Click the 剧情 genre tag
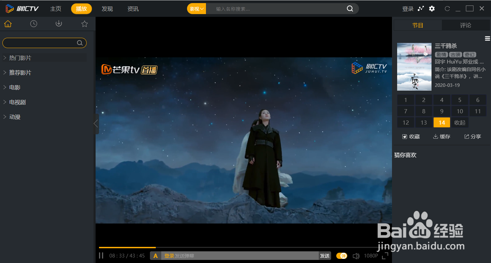 441,55
